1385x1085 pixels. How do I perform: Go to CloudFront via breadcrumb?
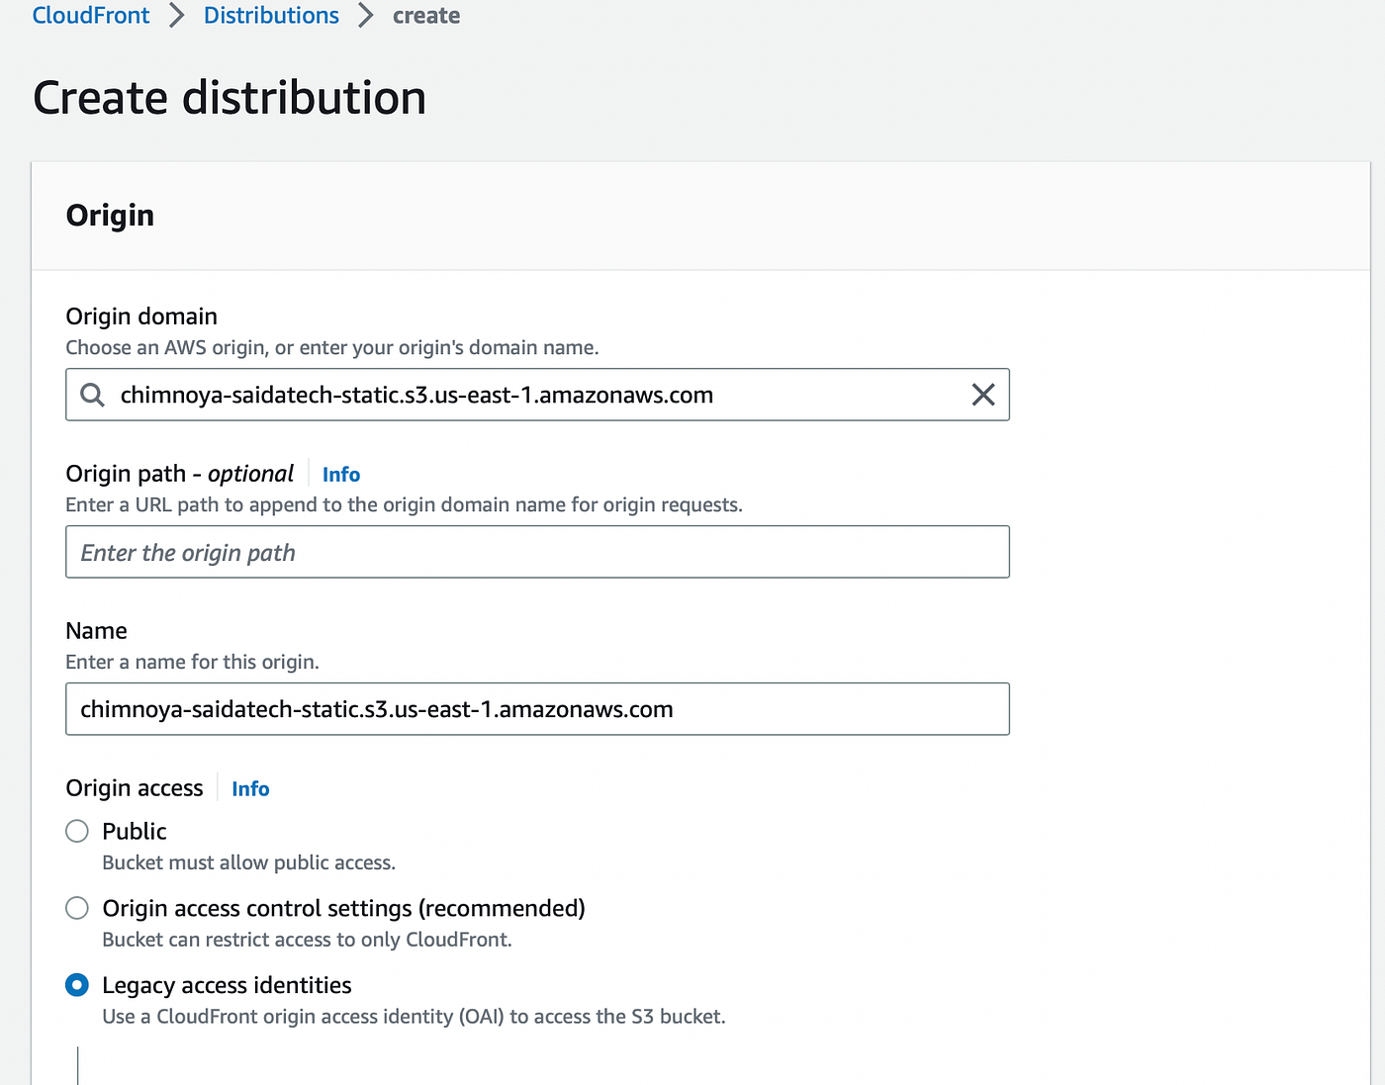pyautogui.click(x=91, y=16)
